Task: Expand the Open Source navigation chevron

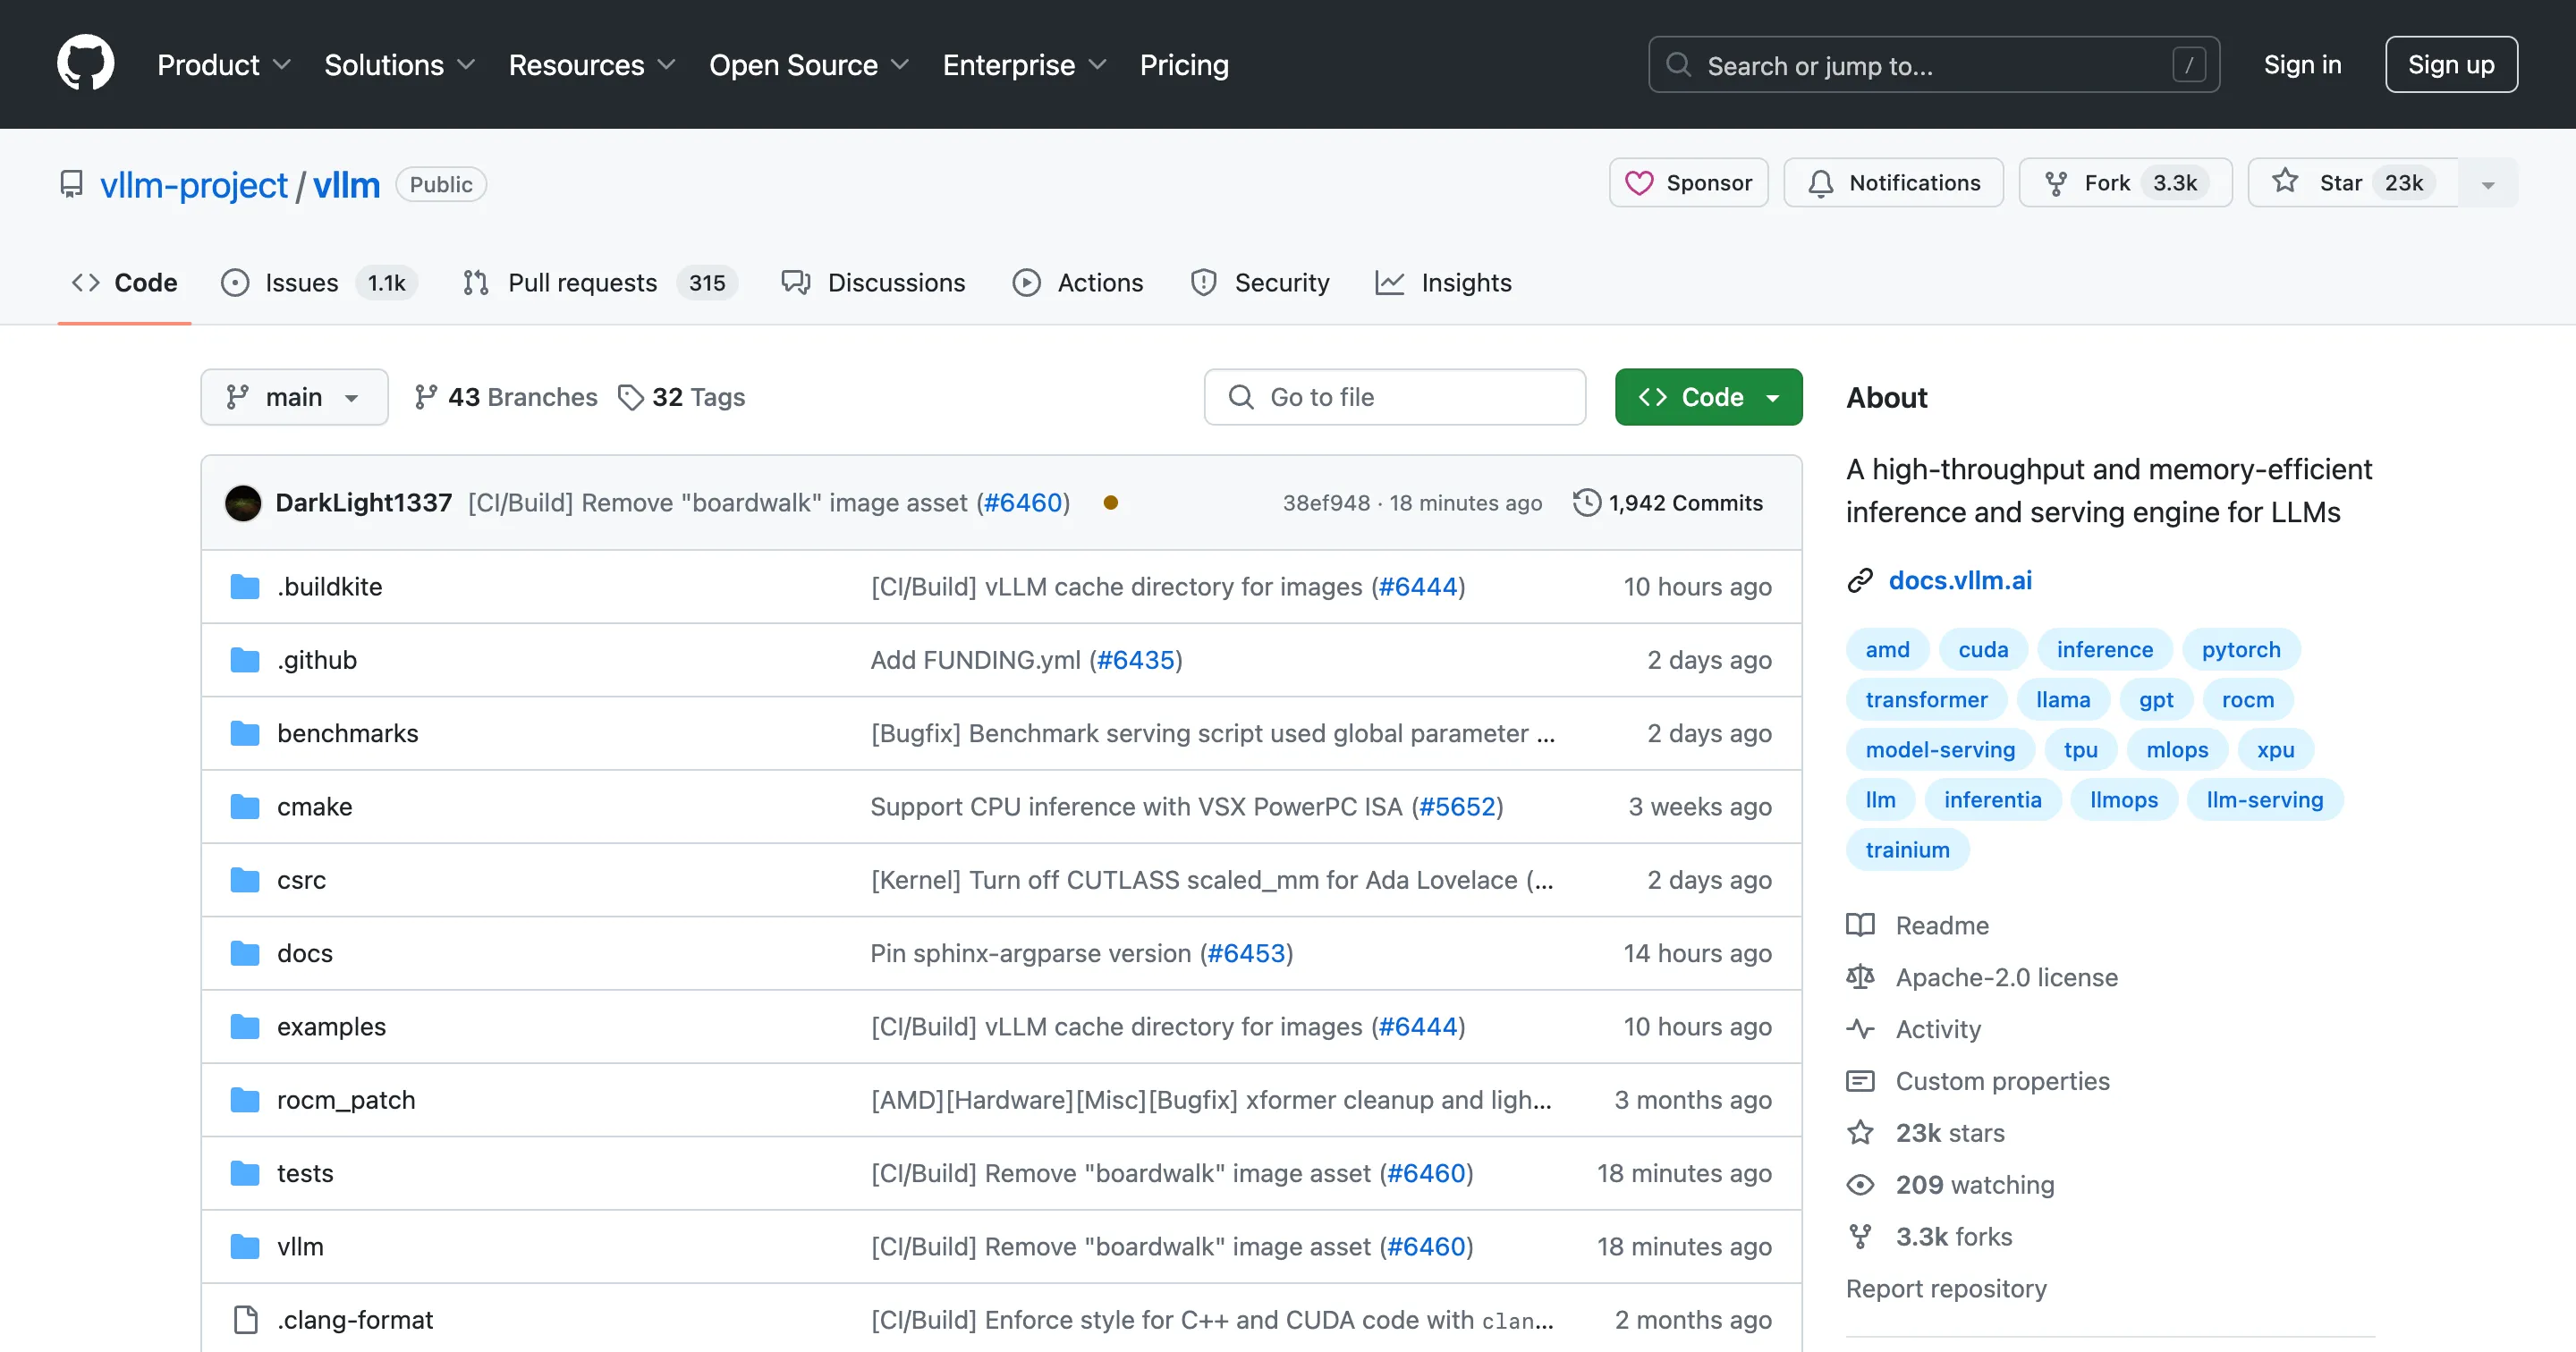Action: [x=899, y=65]
